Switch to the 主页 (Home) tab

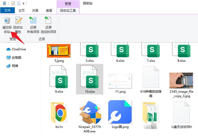[22, 10]
